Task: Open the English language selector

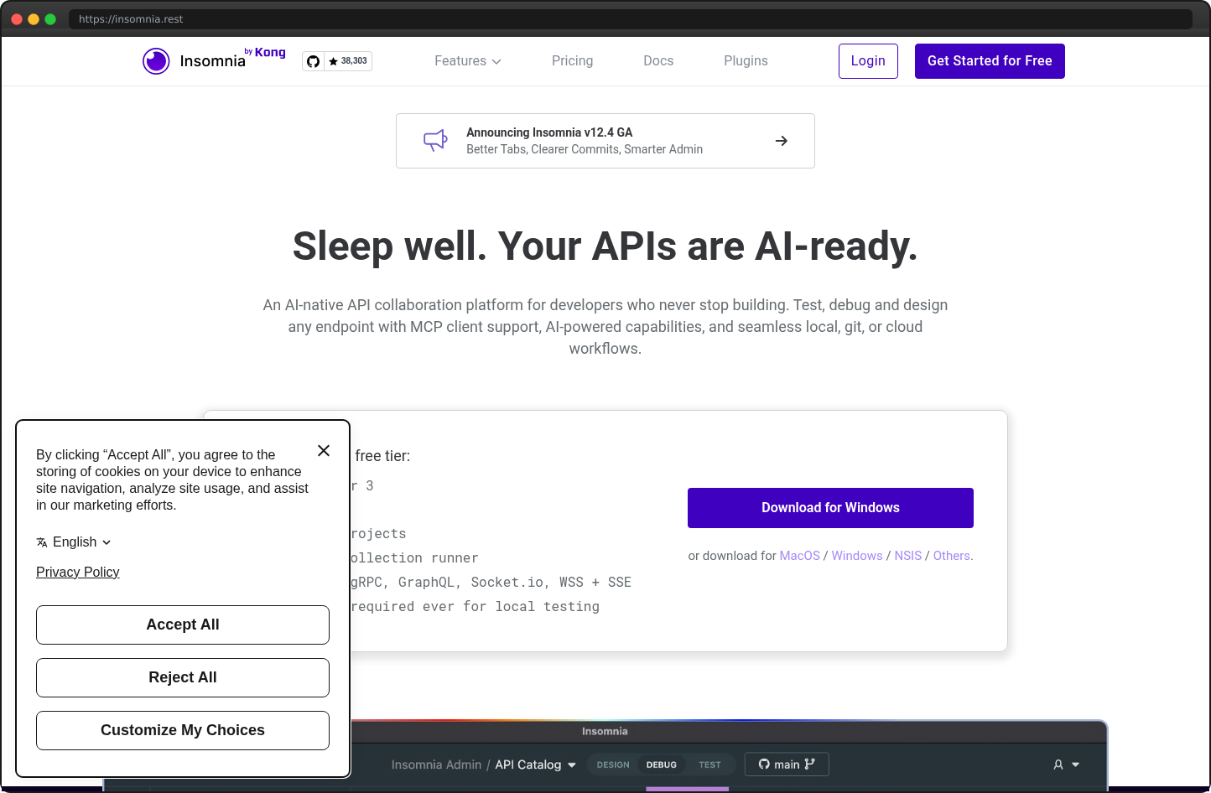Action: [74, 542]
